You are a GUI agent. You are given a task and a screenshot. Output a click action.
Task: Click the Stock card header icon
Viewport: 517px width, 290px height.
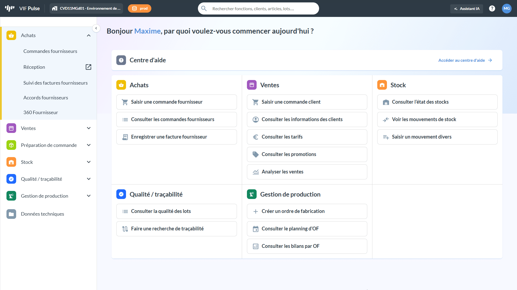coord(382,85)
